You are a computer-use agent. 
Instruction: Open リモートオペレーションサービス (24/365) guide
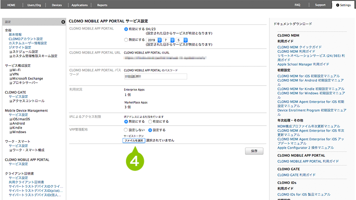click(x=311, y=58)
